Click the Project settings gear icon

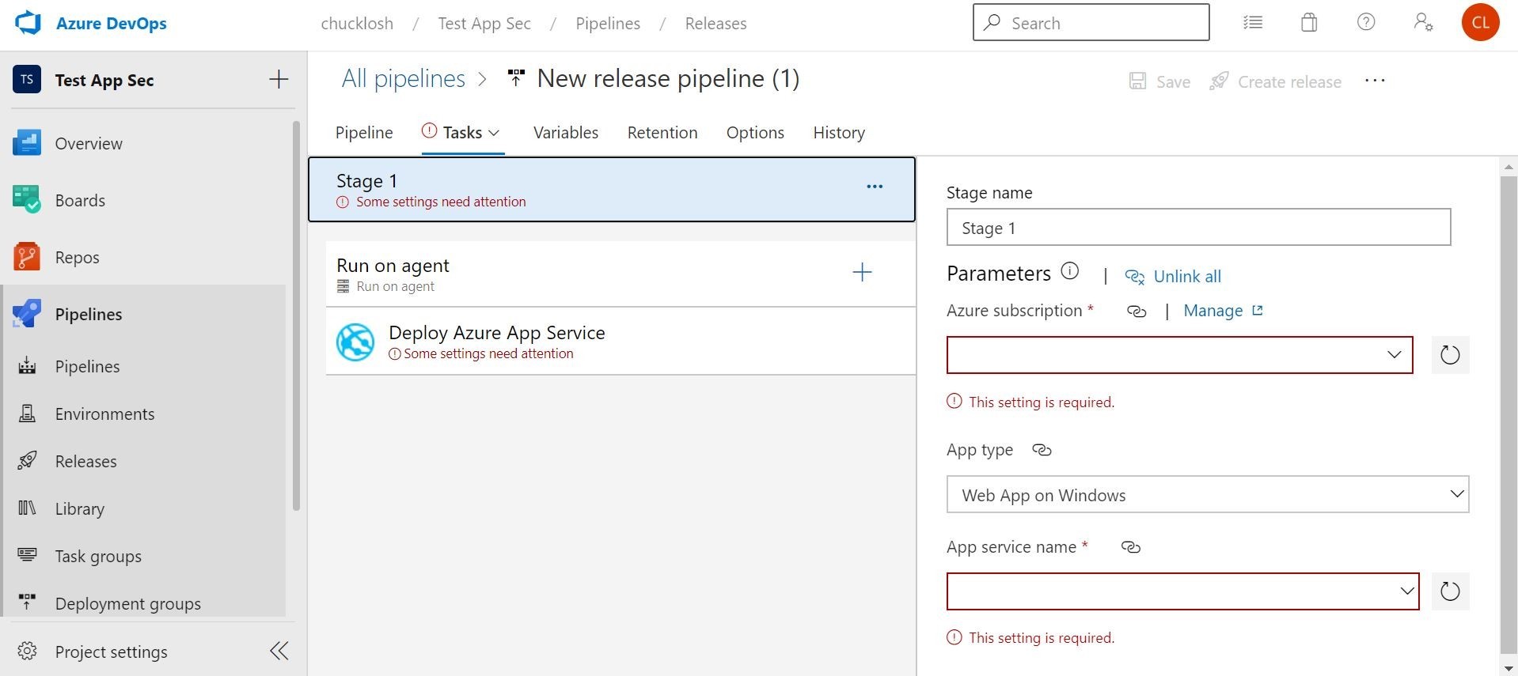28,651
